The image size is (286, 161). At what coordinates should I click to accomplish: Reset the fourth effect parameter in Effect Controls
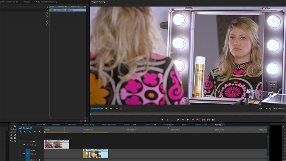47,24
